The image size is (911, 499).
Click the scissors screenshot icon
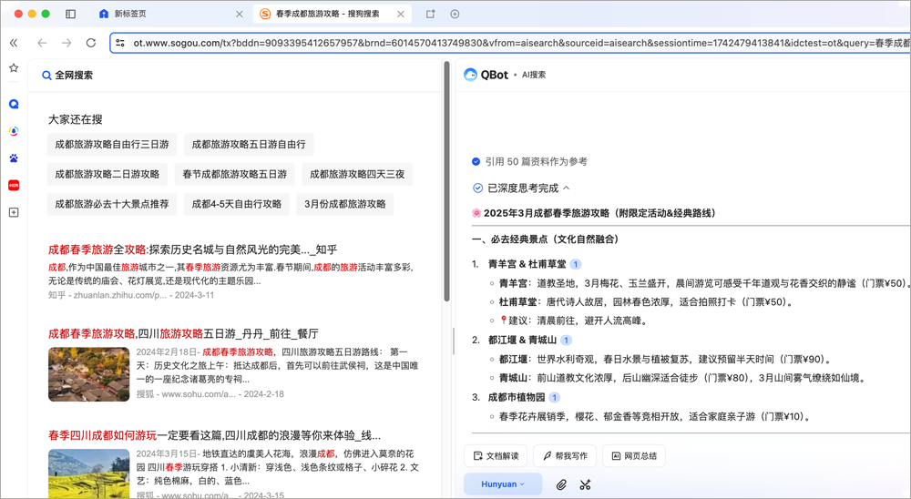(586, 484)
